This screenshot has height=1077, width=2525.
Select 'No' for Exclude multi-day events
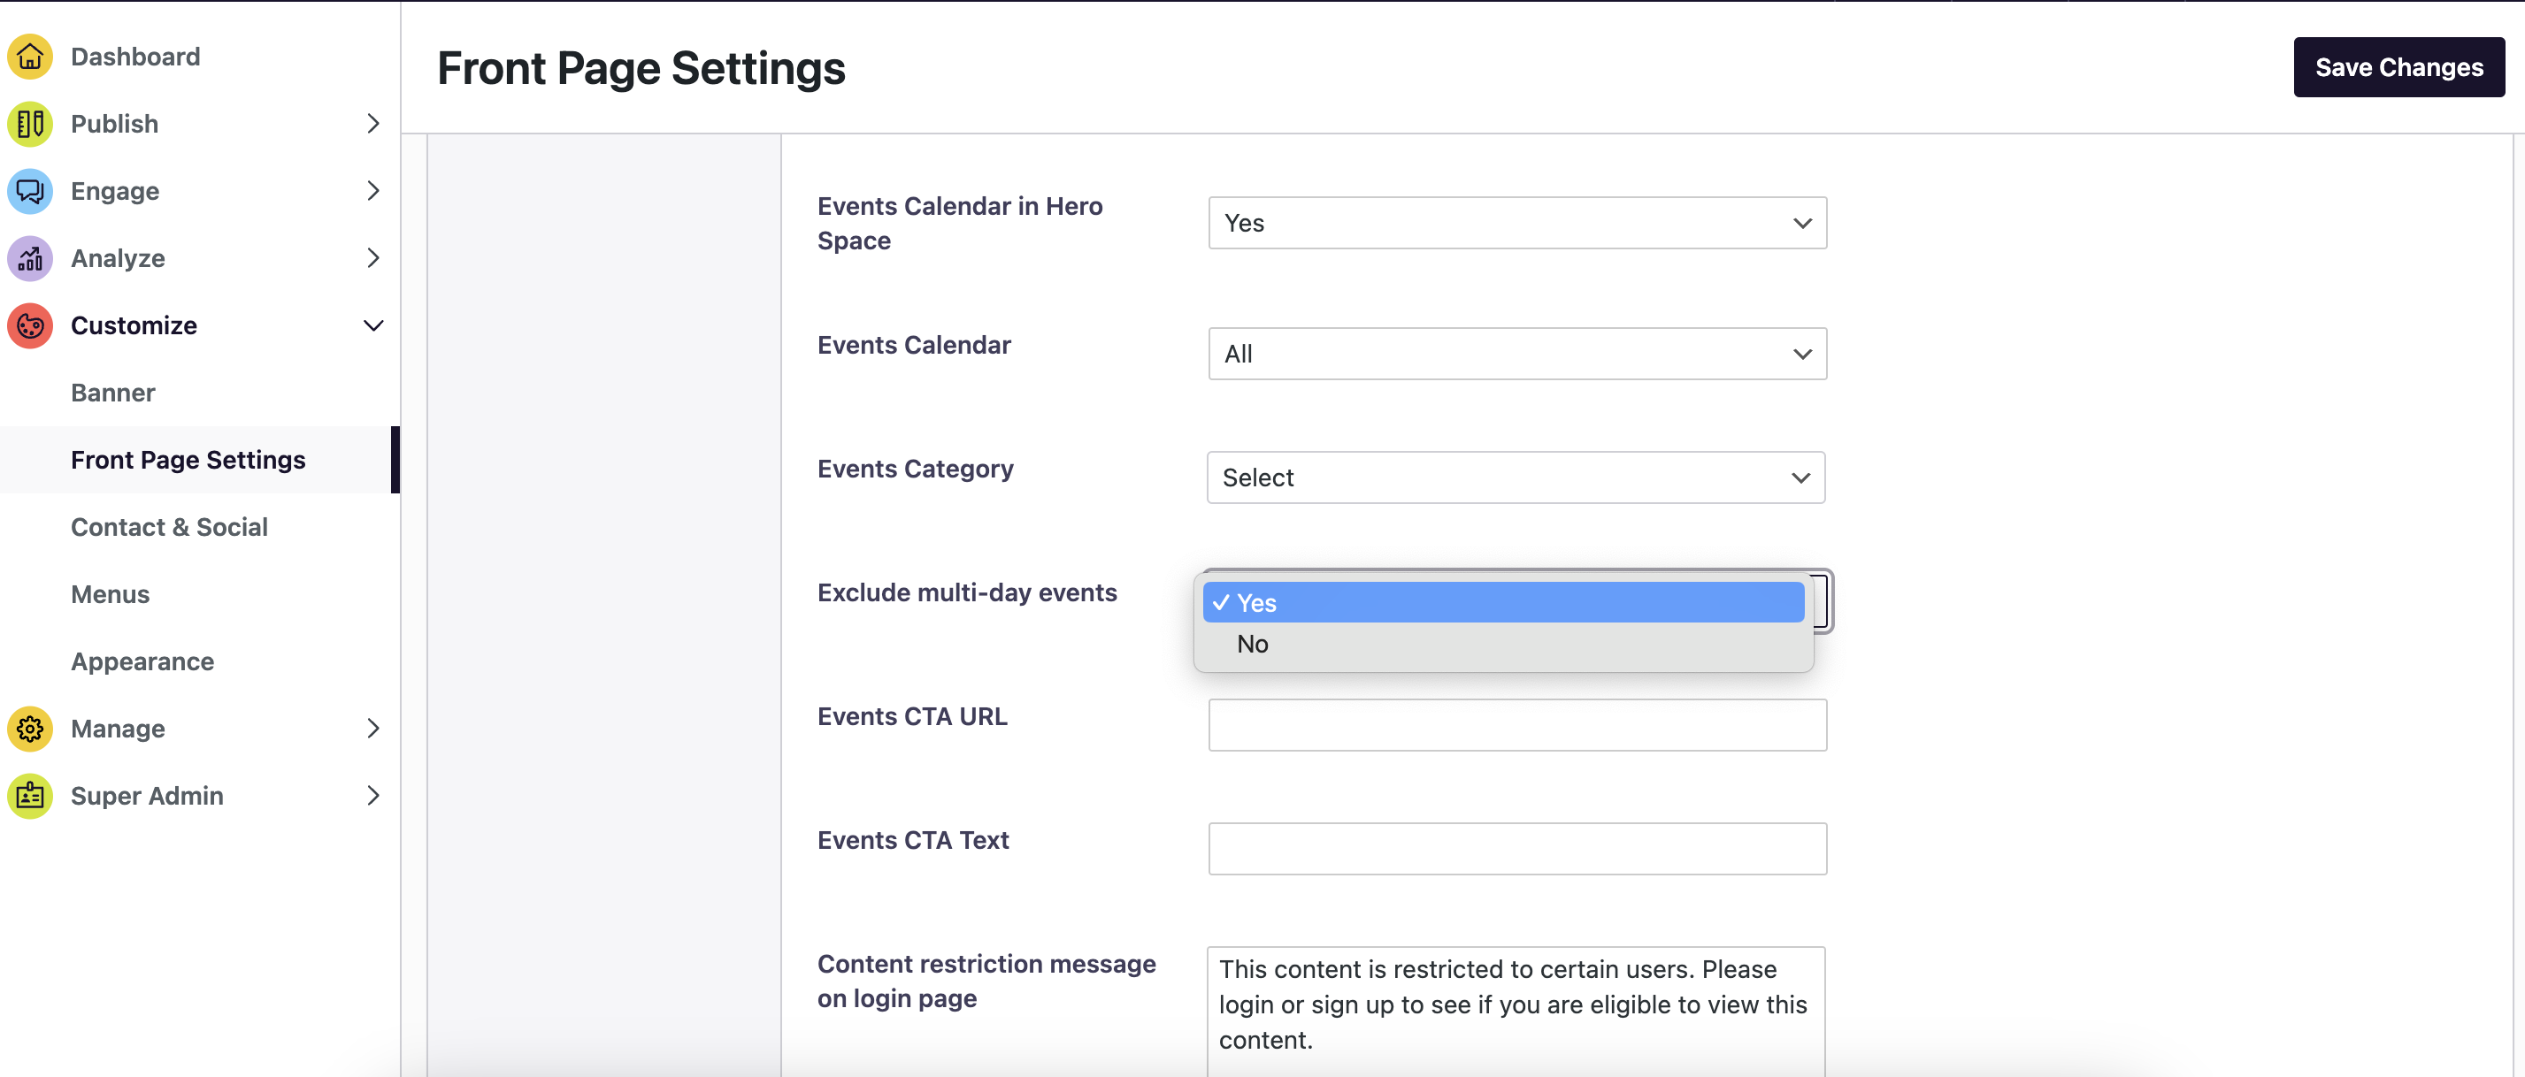(x=1253, y=645)
